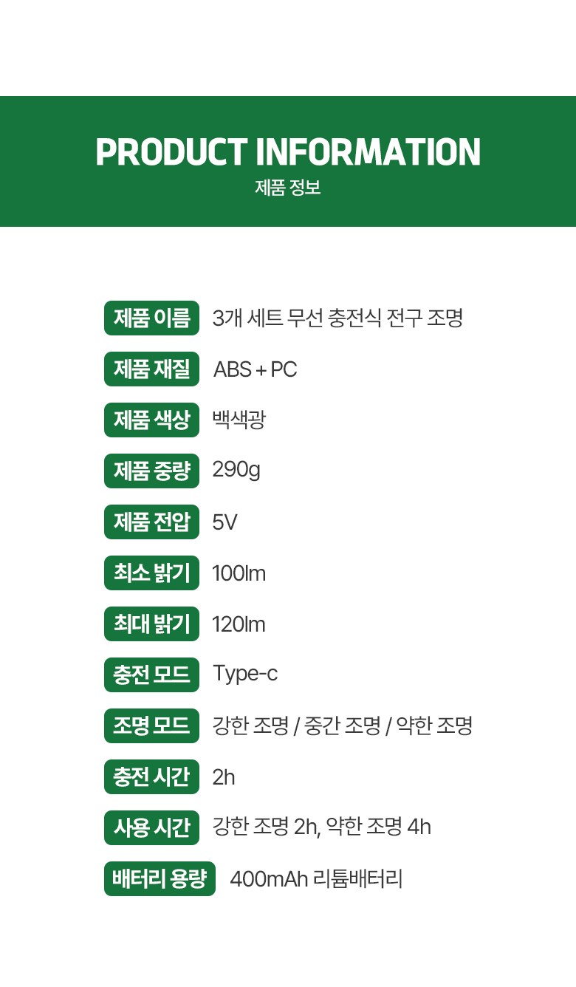Click the 최대 밝기 label badge
Viewport: 576px width, 987px height.
click(151, 624)
